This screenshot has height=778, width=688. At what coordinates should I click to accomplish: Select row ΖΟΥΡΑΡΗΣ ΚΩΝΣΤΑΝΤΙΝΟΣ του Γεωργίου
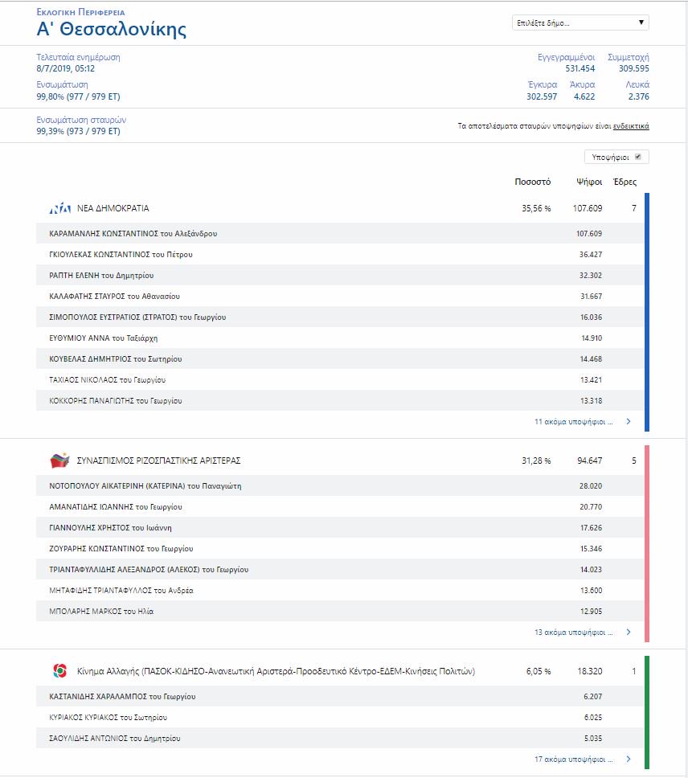tap(340, 548)
